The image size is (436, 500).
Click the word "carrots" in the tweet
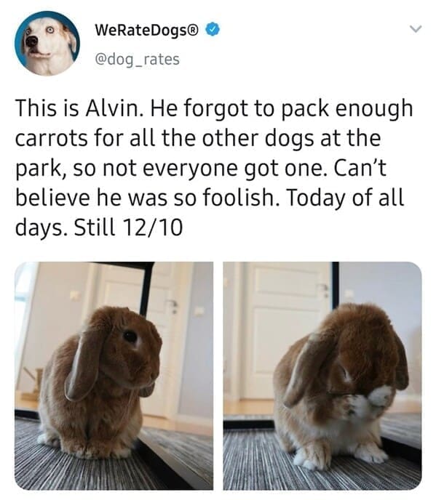51,138
